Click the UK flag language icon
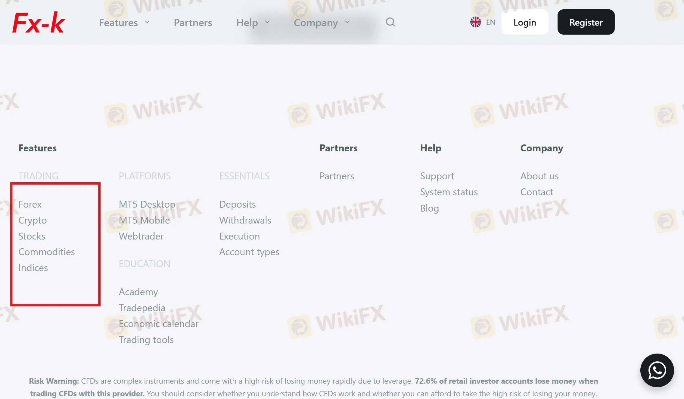The image size is (684, 399). click(x=476, y=22)
